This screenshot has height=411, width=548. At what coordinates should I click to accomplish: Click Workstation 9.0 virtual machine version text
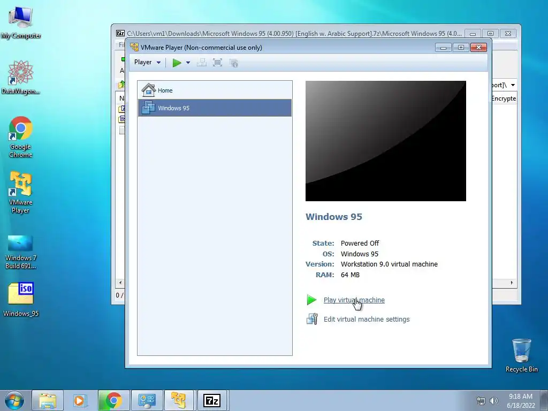click(389, 264)
